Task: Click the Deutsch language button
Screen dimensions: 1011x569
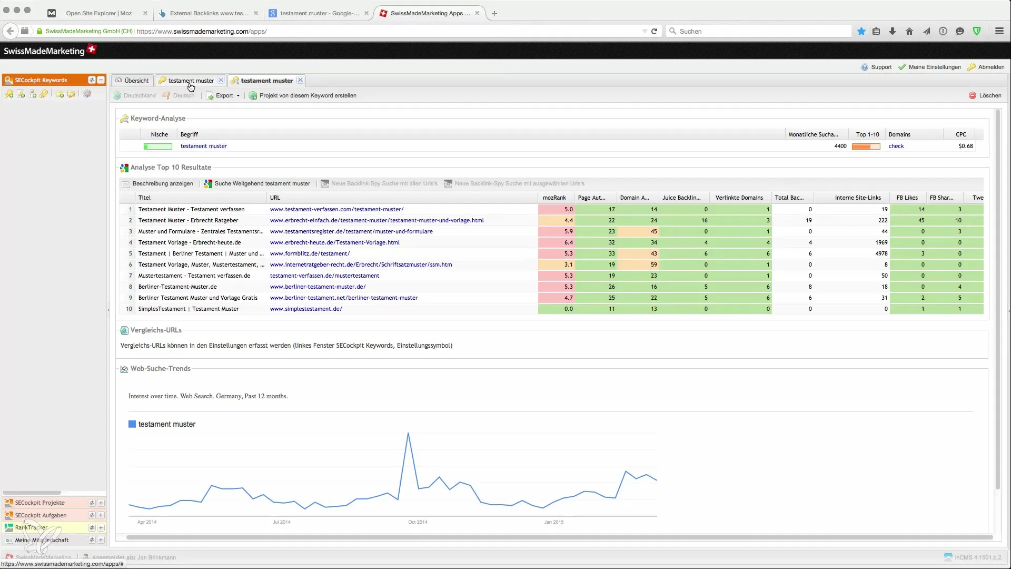Action: tap(179, 95)
